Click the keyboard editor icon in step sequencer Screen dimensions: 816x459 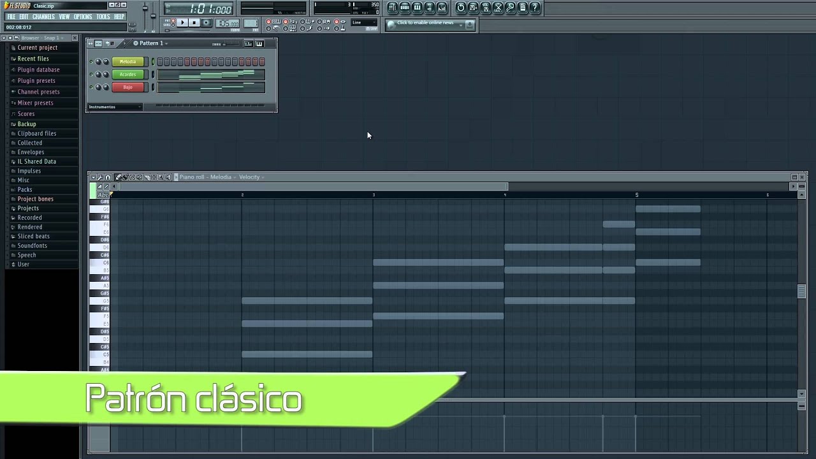click(x=259, y=44)
